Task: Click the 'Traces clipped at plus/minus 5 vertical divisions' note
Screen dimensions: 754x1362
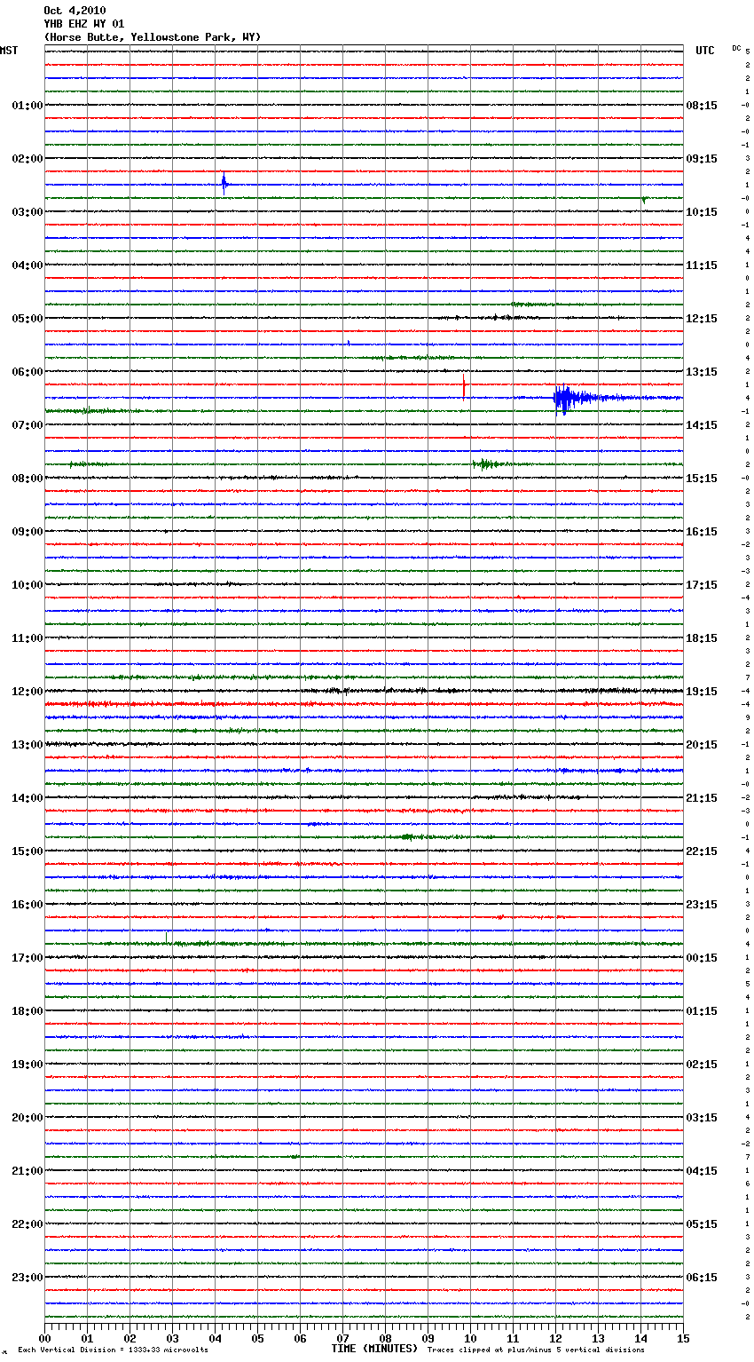Action: click(536, 1350)
